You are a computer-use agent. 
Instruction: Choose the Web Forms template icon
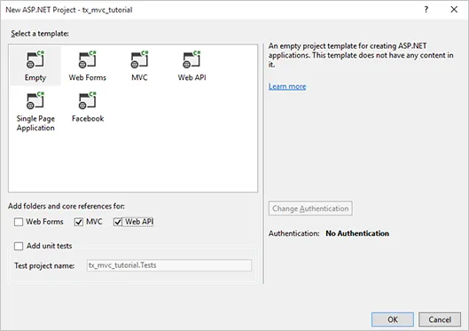coord(88,59)
